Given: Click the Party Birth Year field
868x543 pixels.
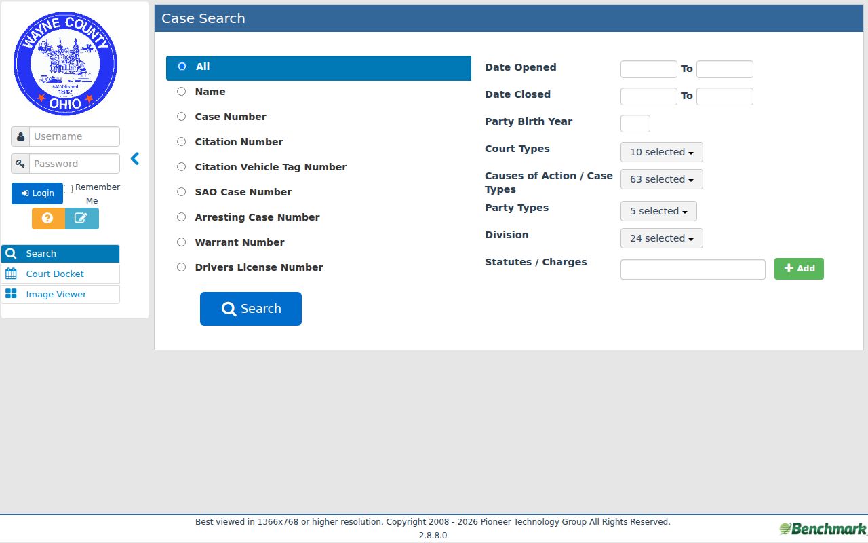Looking at the screenshot, I should 635,124.
